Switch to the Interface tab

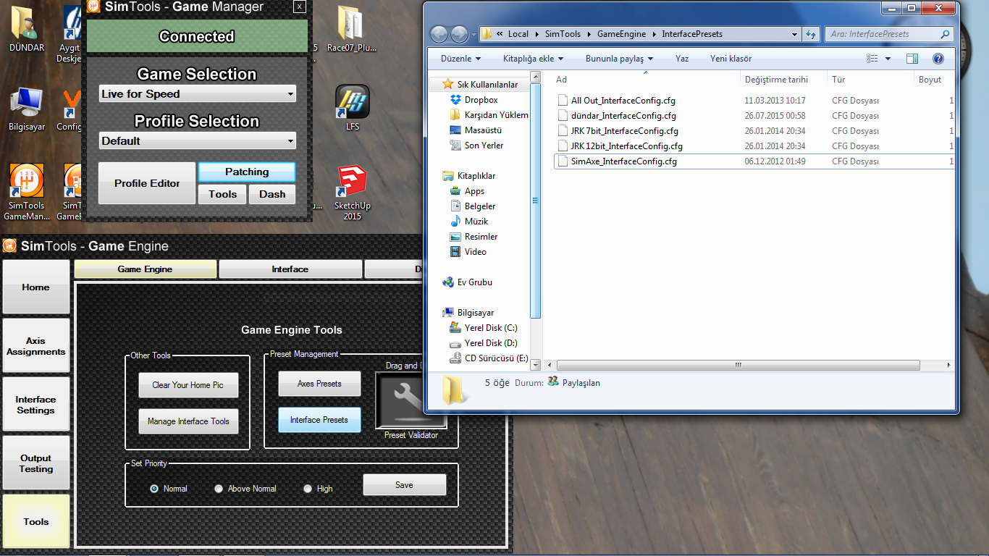pyautogui.click(x=290, y=269)
